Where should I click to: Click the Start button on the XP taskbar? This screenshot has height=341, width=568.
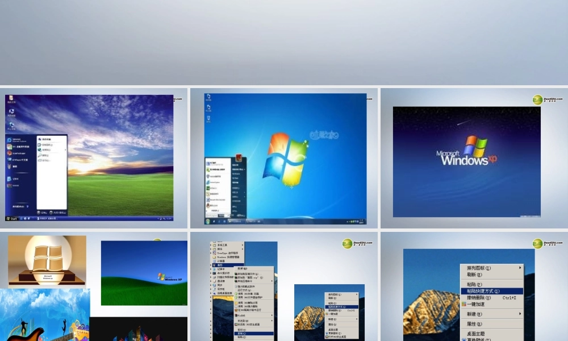[11, 218]
